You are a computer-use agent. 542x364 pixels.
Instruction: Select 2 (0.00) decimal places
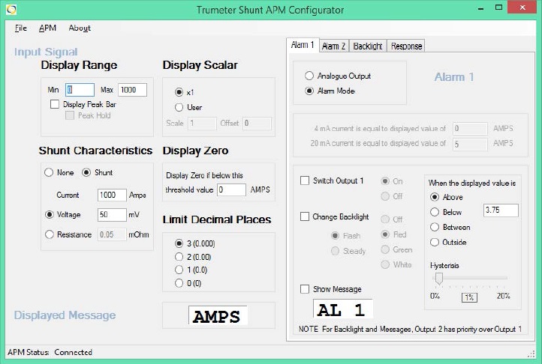pos(179,257)
